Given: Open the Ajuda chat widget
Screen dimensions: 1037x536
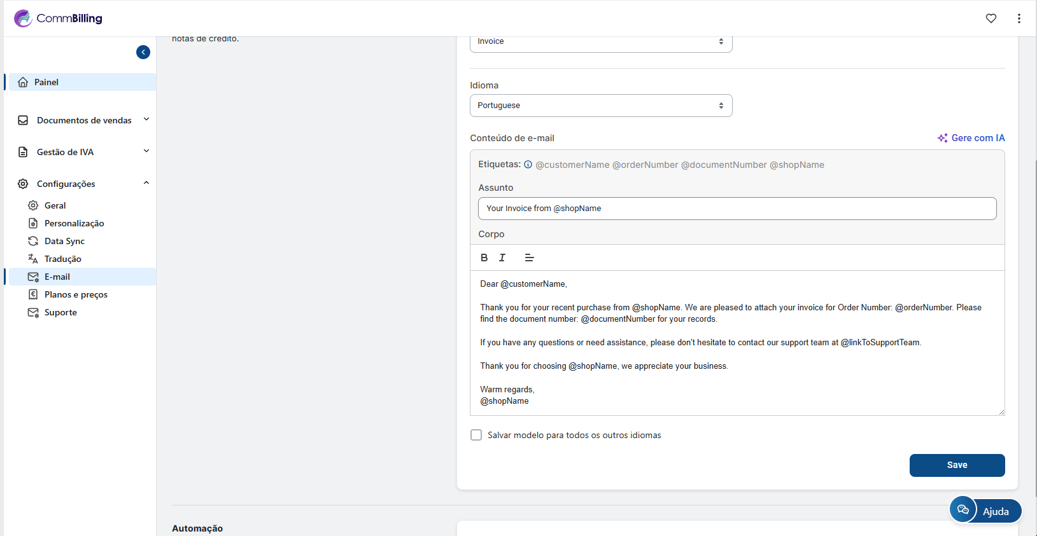Looking at the screenshot, I should [x=985, y=511].
